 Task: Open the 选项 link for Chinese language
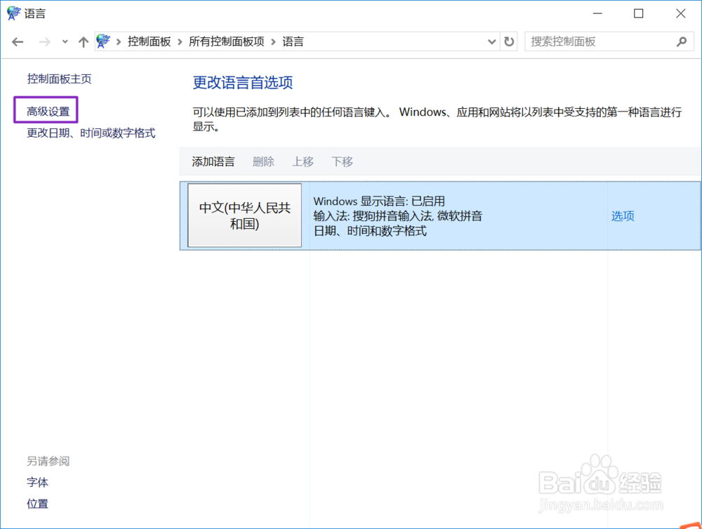622,215
